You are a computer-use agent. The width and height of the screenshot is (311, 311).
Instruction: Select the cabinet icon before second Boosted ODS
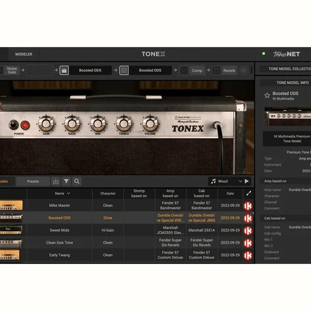tap(124, 70)
